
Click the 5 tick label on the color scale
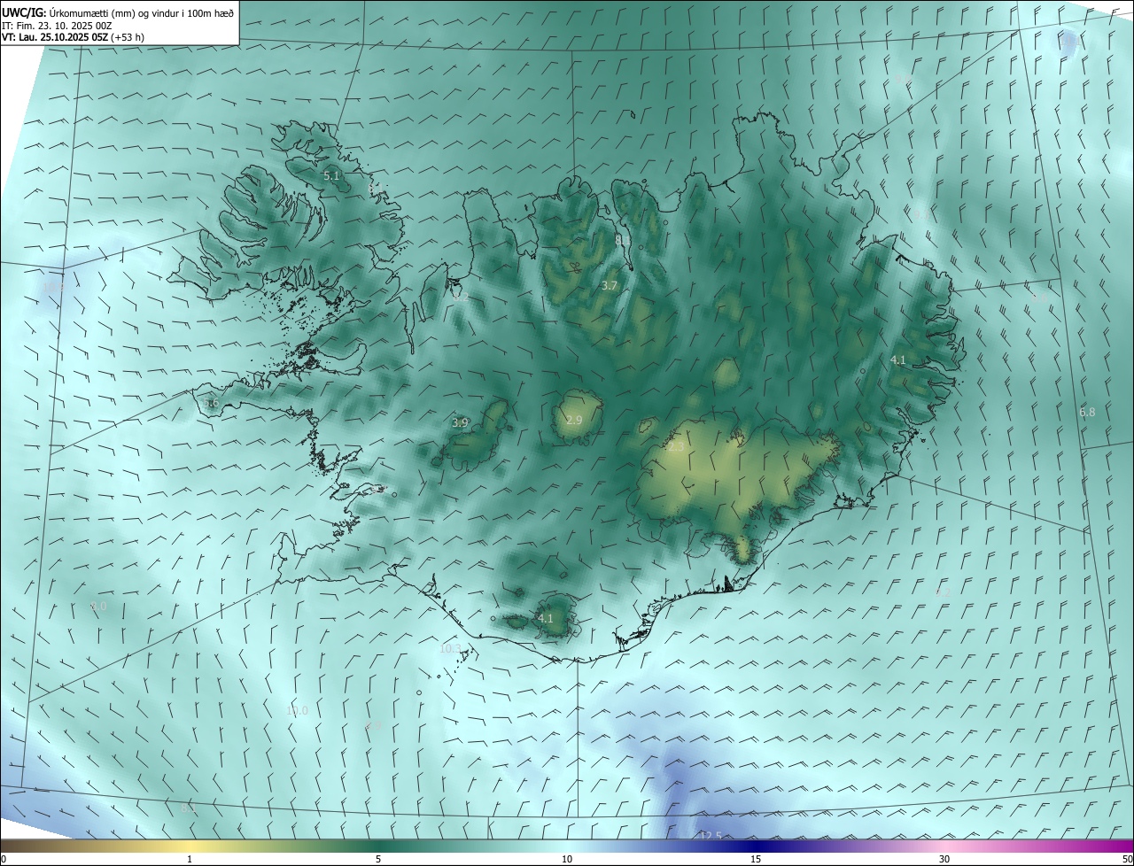378,859
